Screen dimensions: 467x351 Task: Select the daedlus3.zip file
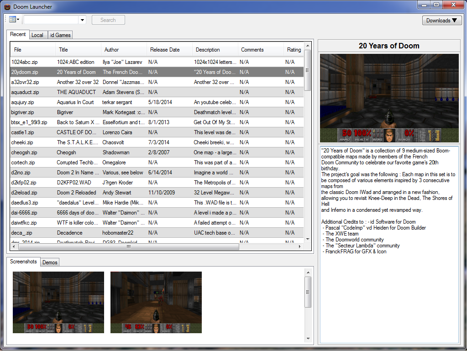[25, 203]
